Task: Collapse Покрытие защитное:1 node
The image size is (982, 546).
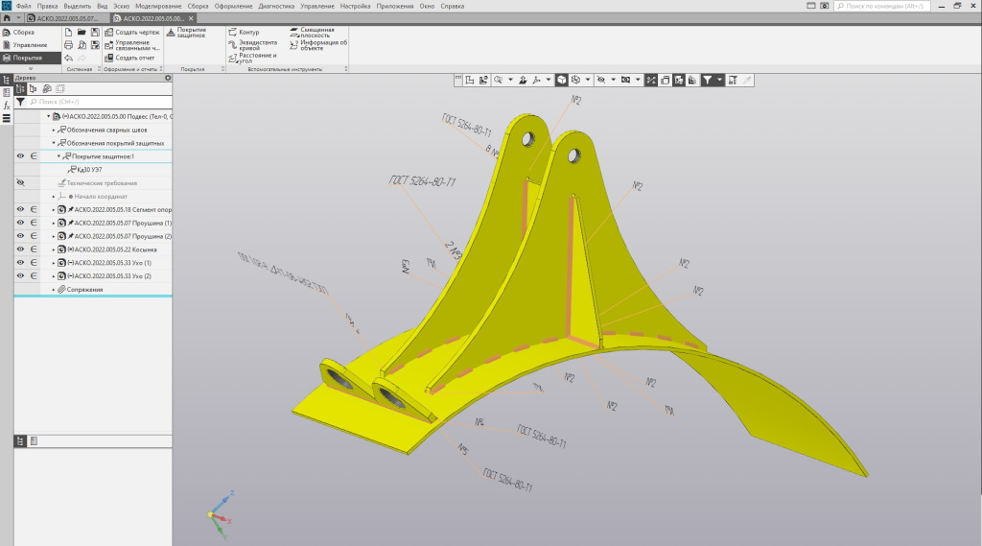Action: 58,156
